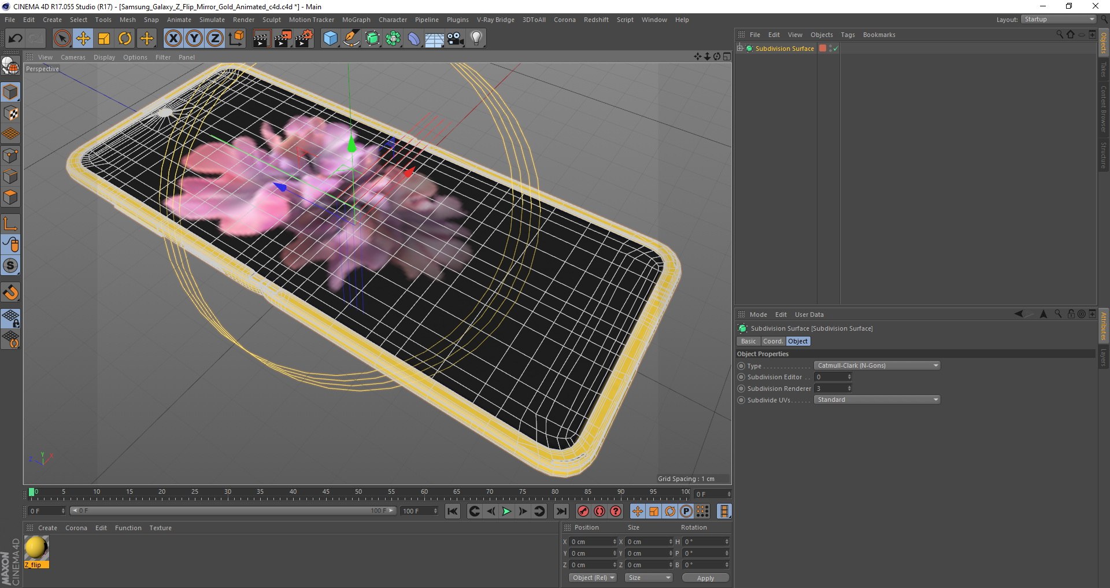1110x588 pixels.
Task: Click the Position X input field
Action: click(x=594, y=542)
